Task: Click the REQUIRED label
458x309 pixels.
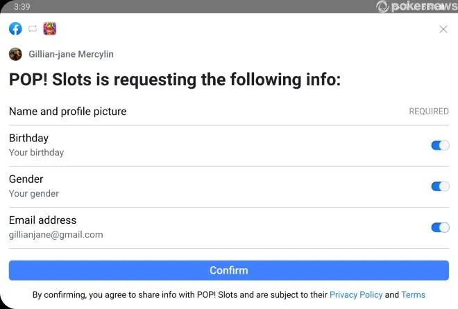Action: point(428,112)
